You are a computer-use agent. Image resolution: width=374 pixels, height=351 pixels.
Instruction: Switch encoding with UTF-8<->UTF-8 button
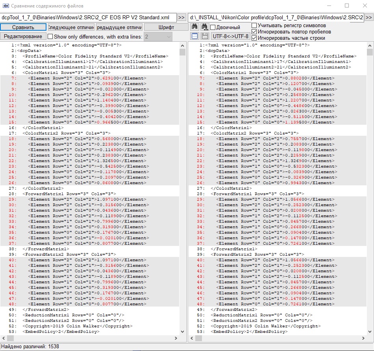pyautogui.click(x=230, y=36)
